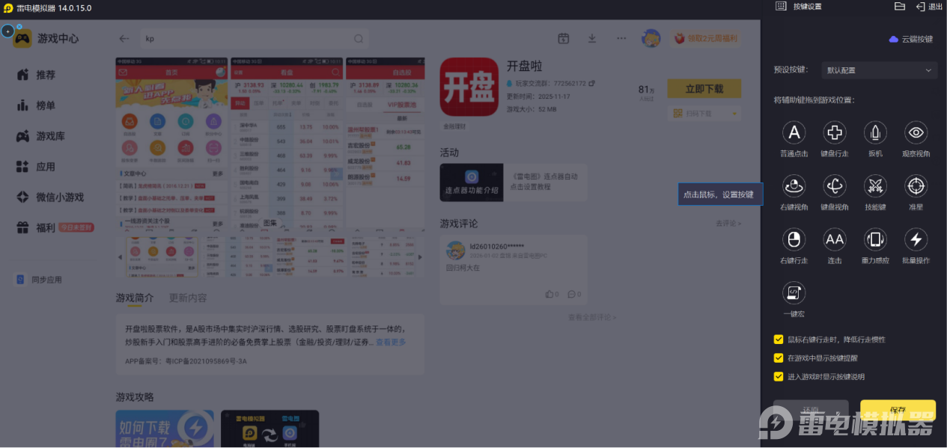947x448 pixels.
Task: Open the folder icon in key settings header
Action: (900, 6)
